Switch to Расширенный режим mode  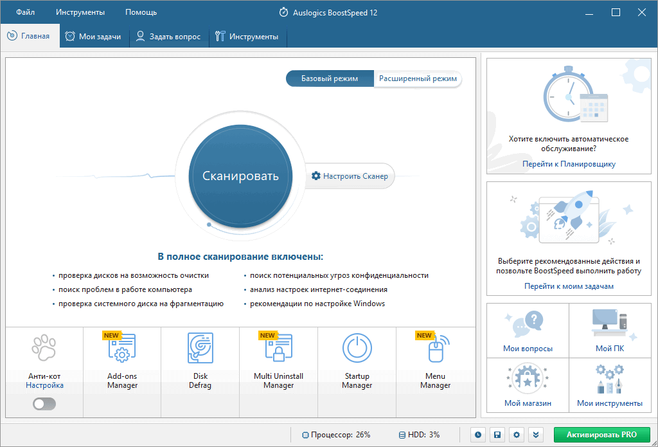(418, 78)
